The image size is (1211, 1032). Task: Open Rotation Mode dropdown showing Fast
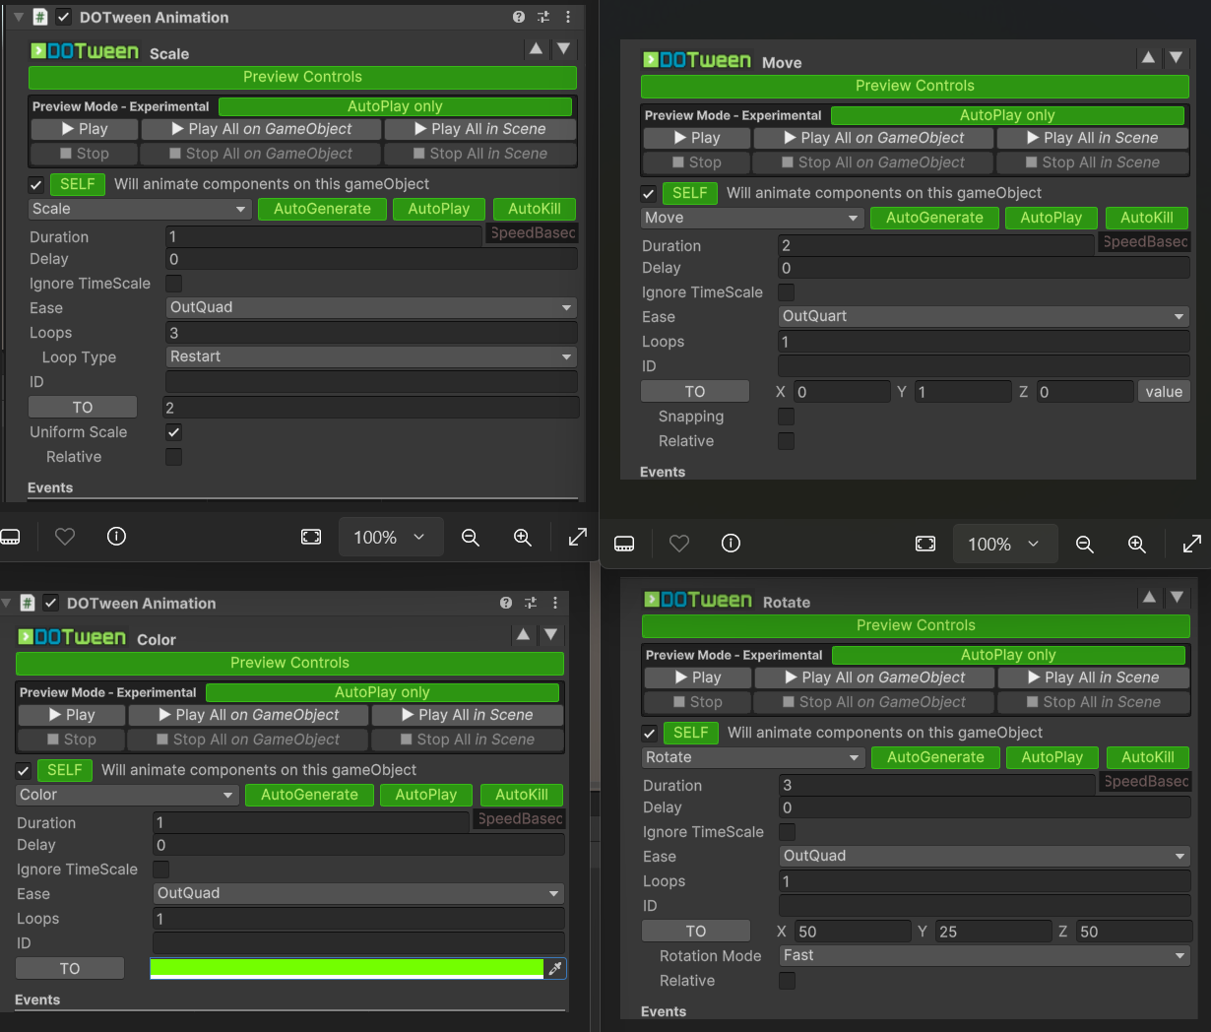click(985, 955)
